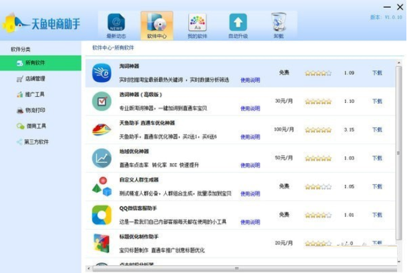Image resolution: width=407 pixels, height=273 pixels.
Task: Click the 选词神器 (高级版) title
Action: click(x=140, y=95)
